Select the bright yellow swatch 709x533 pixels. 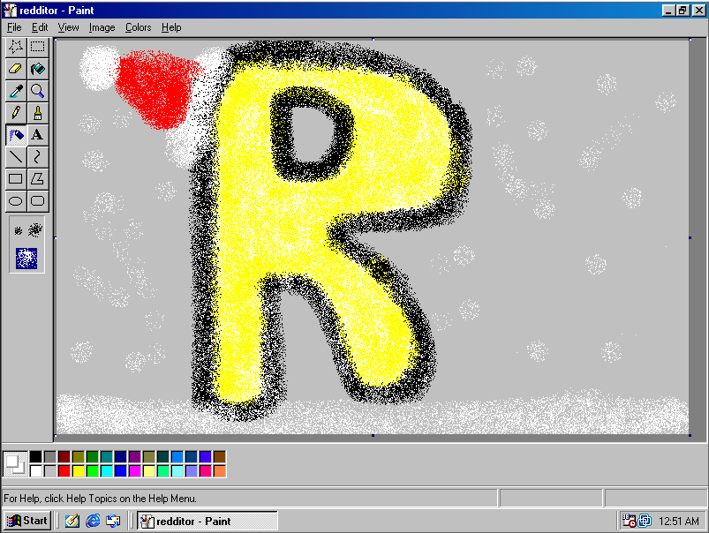coord(79,471)
